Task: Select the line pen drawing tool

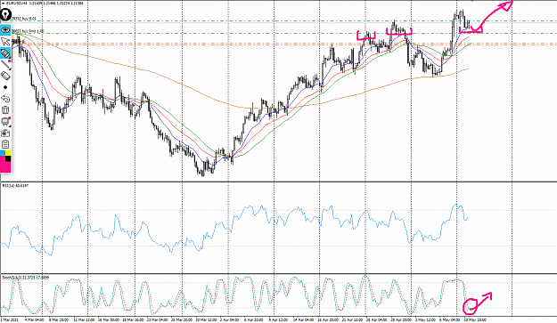Action: [x=5, y=65]
